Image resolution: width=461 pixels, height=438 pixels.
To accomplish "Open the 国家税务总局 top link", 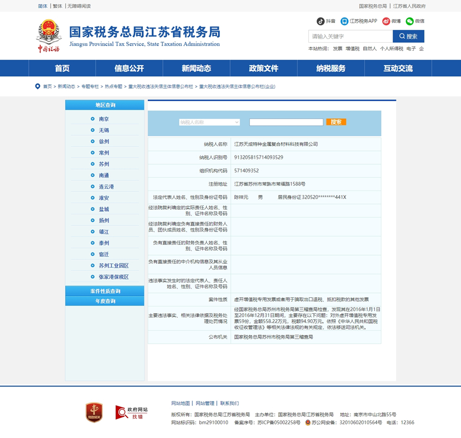I will (373, 6).
